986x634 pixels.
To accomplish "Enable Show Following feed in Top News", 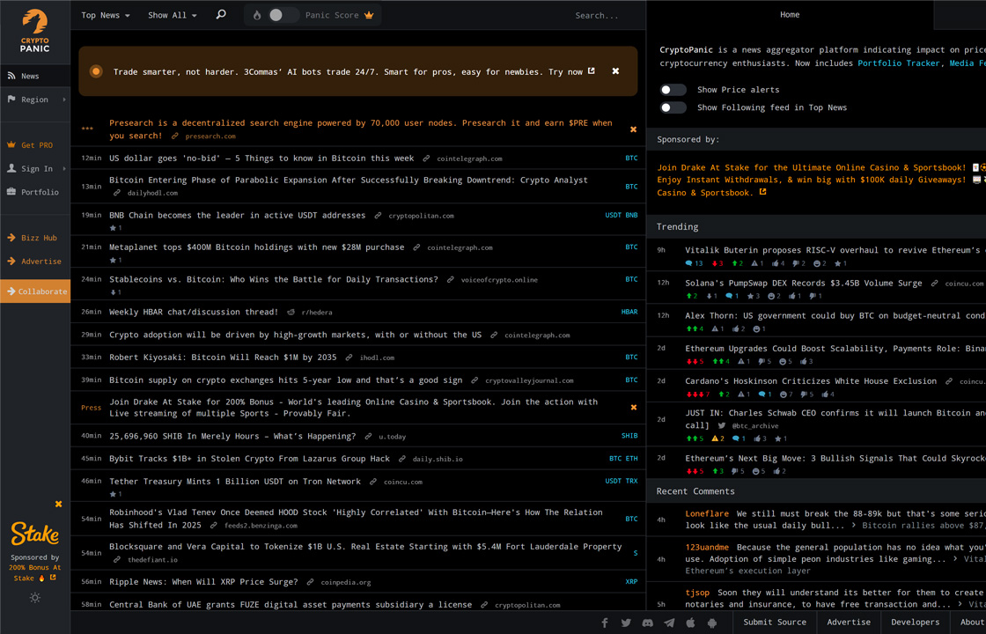I will [673, 107].
